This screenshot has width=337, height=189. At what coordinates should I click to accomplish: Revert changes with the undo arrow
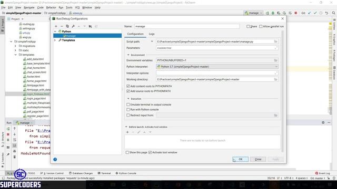coord(326,13)
